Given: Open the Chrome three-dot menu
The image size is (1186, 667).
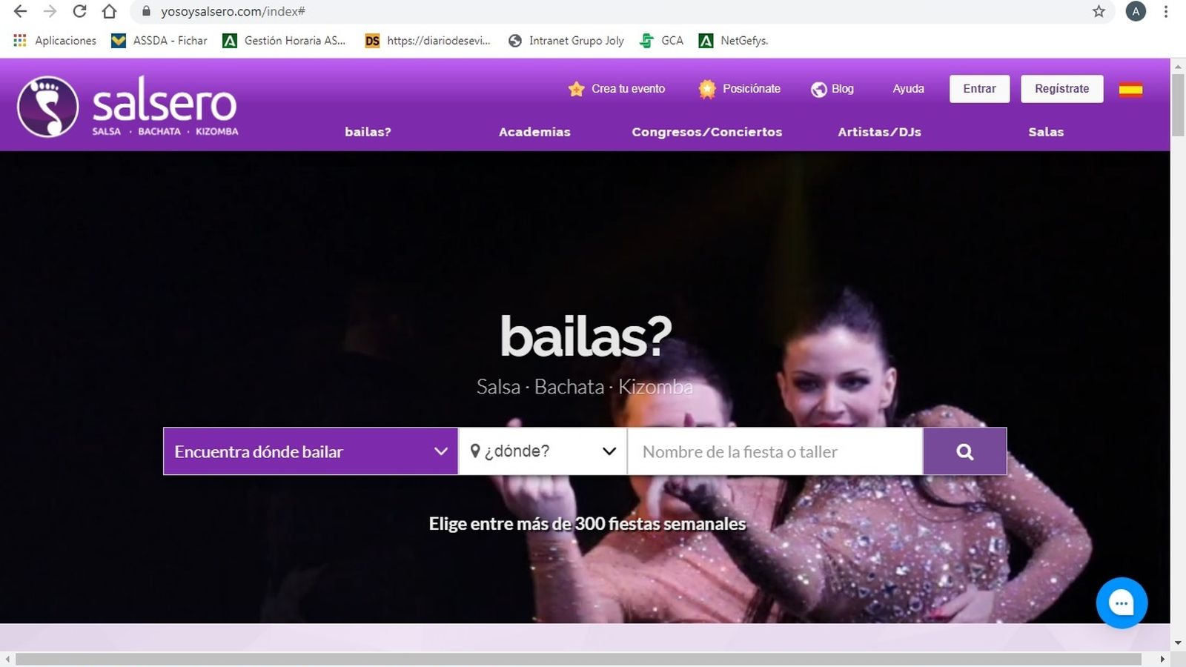Looking at the screenshot, I should (1165, 11).
